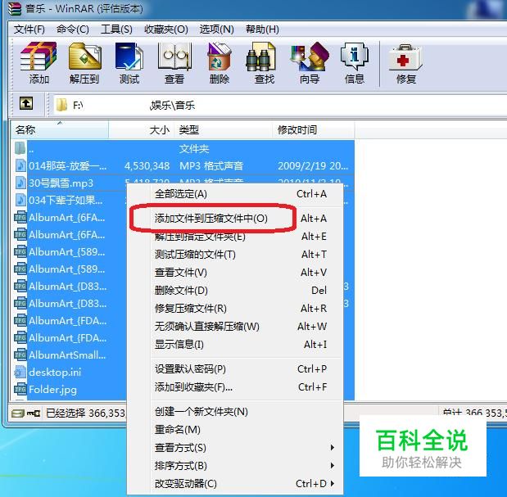This screenshot has height=497, width=507.
Task: Open the 收藏夹(O) menu
Action: click(166, 29)
